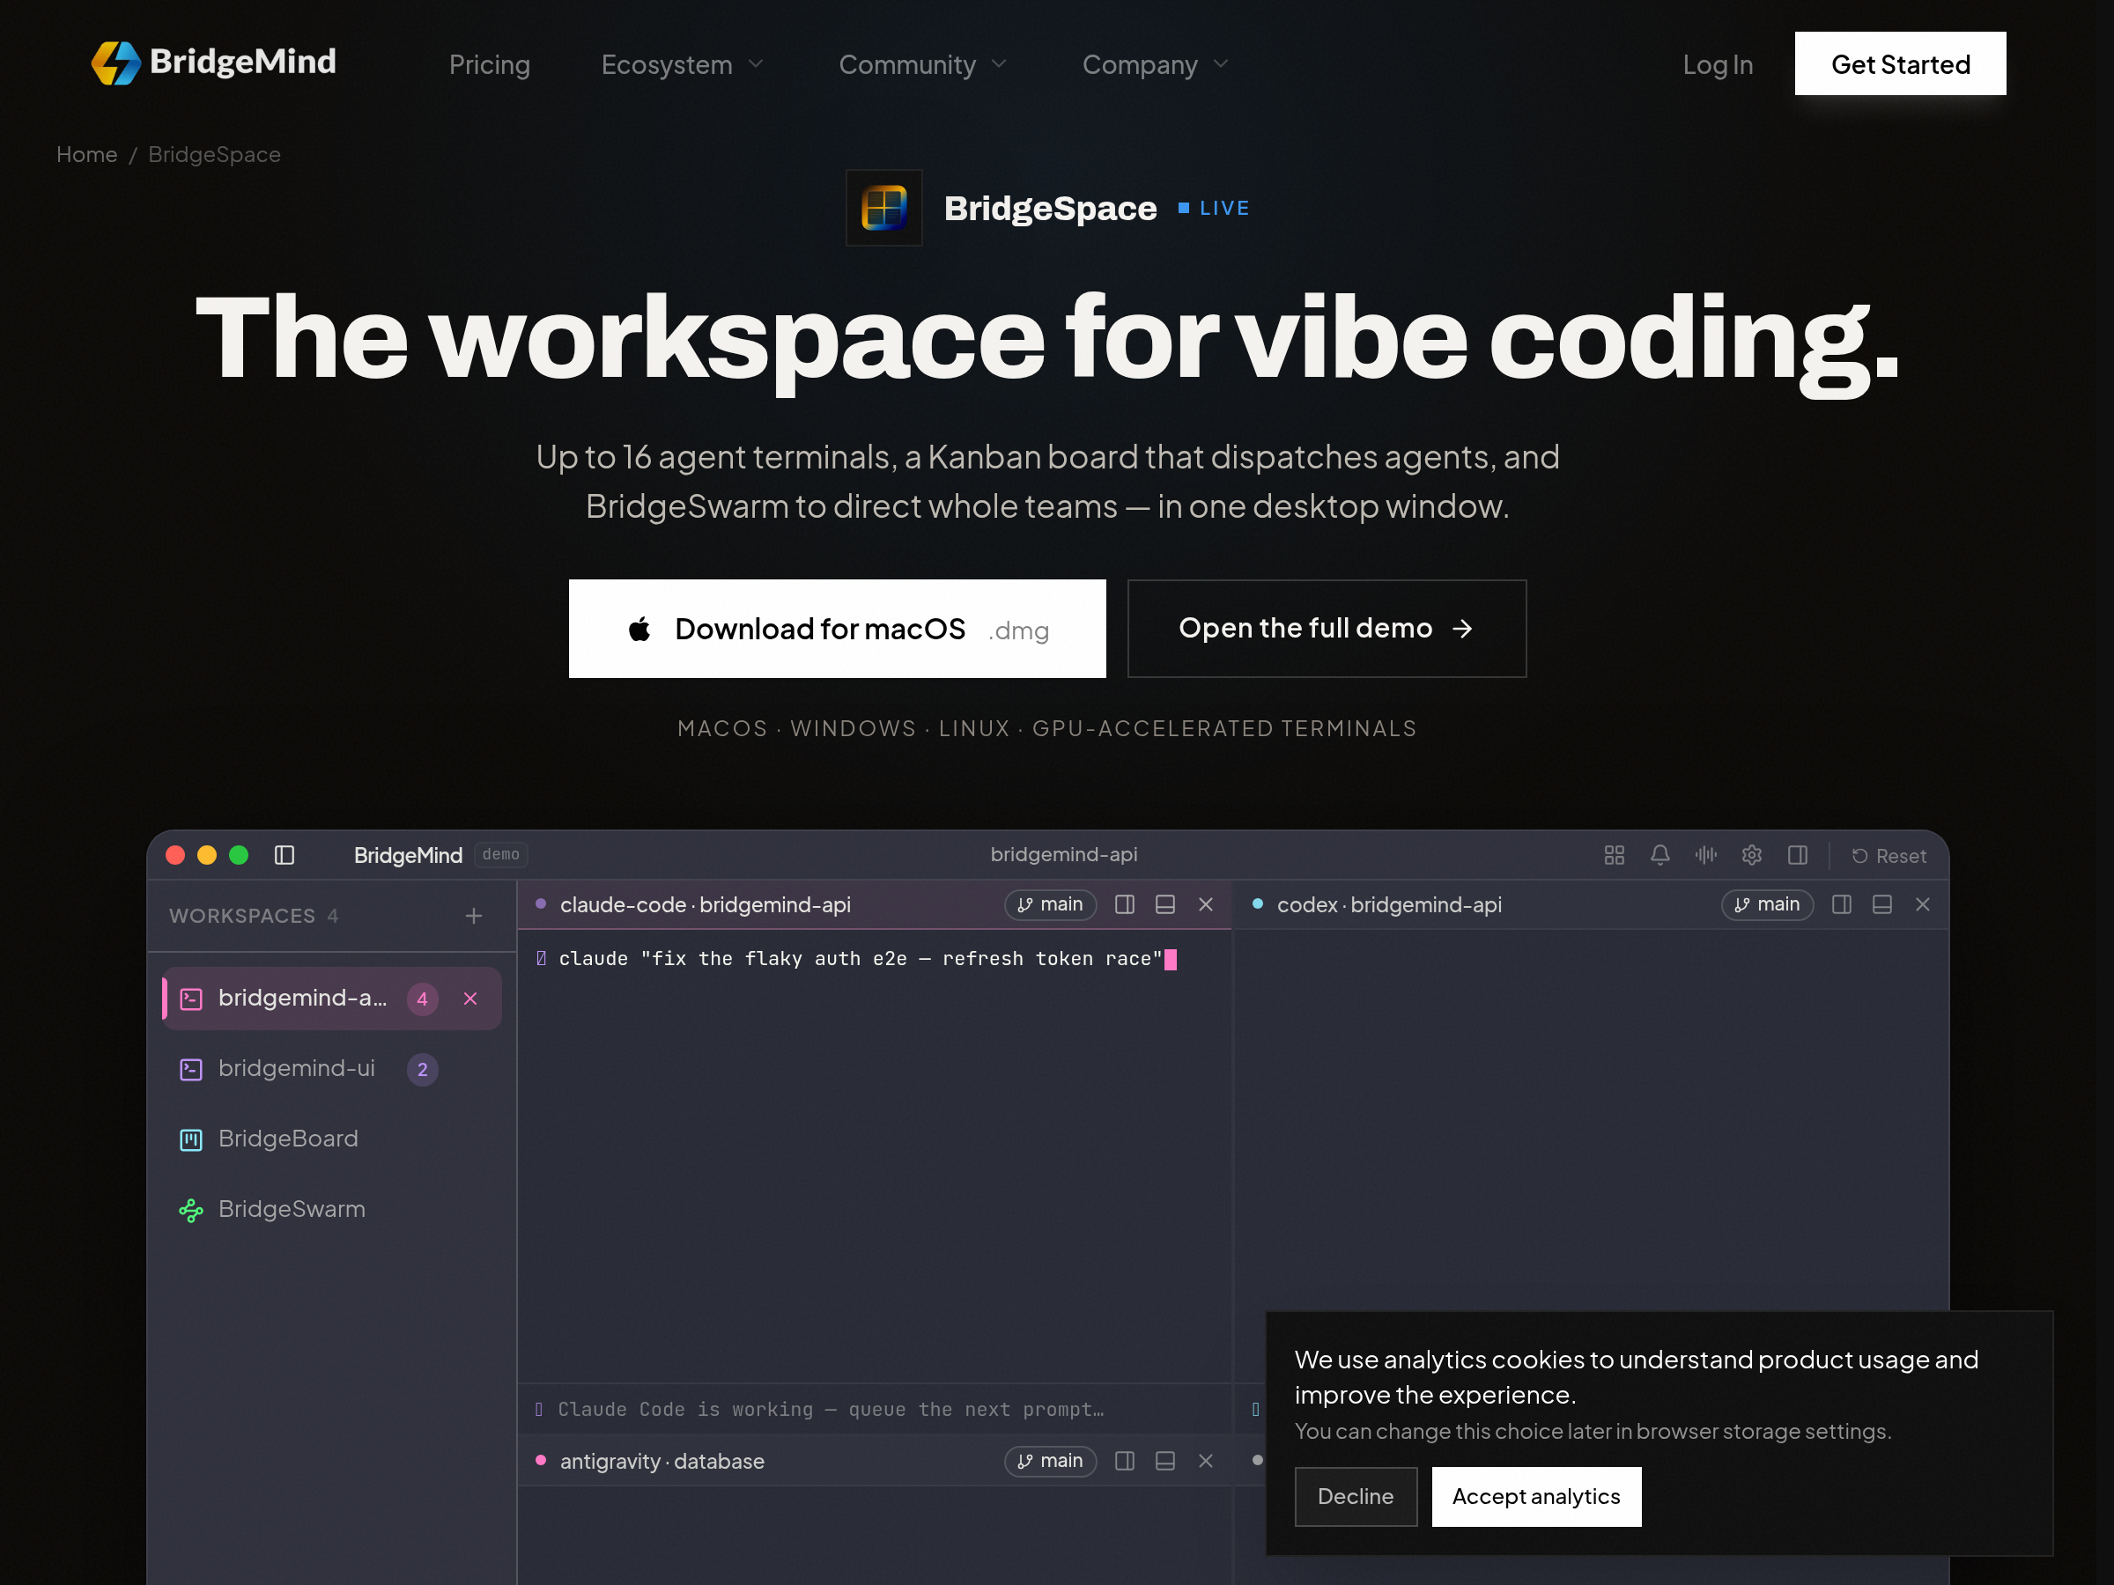Select the antigravity database terminal tab

662,1462
